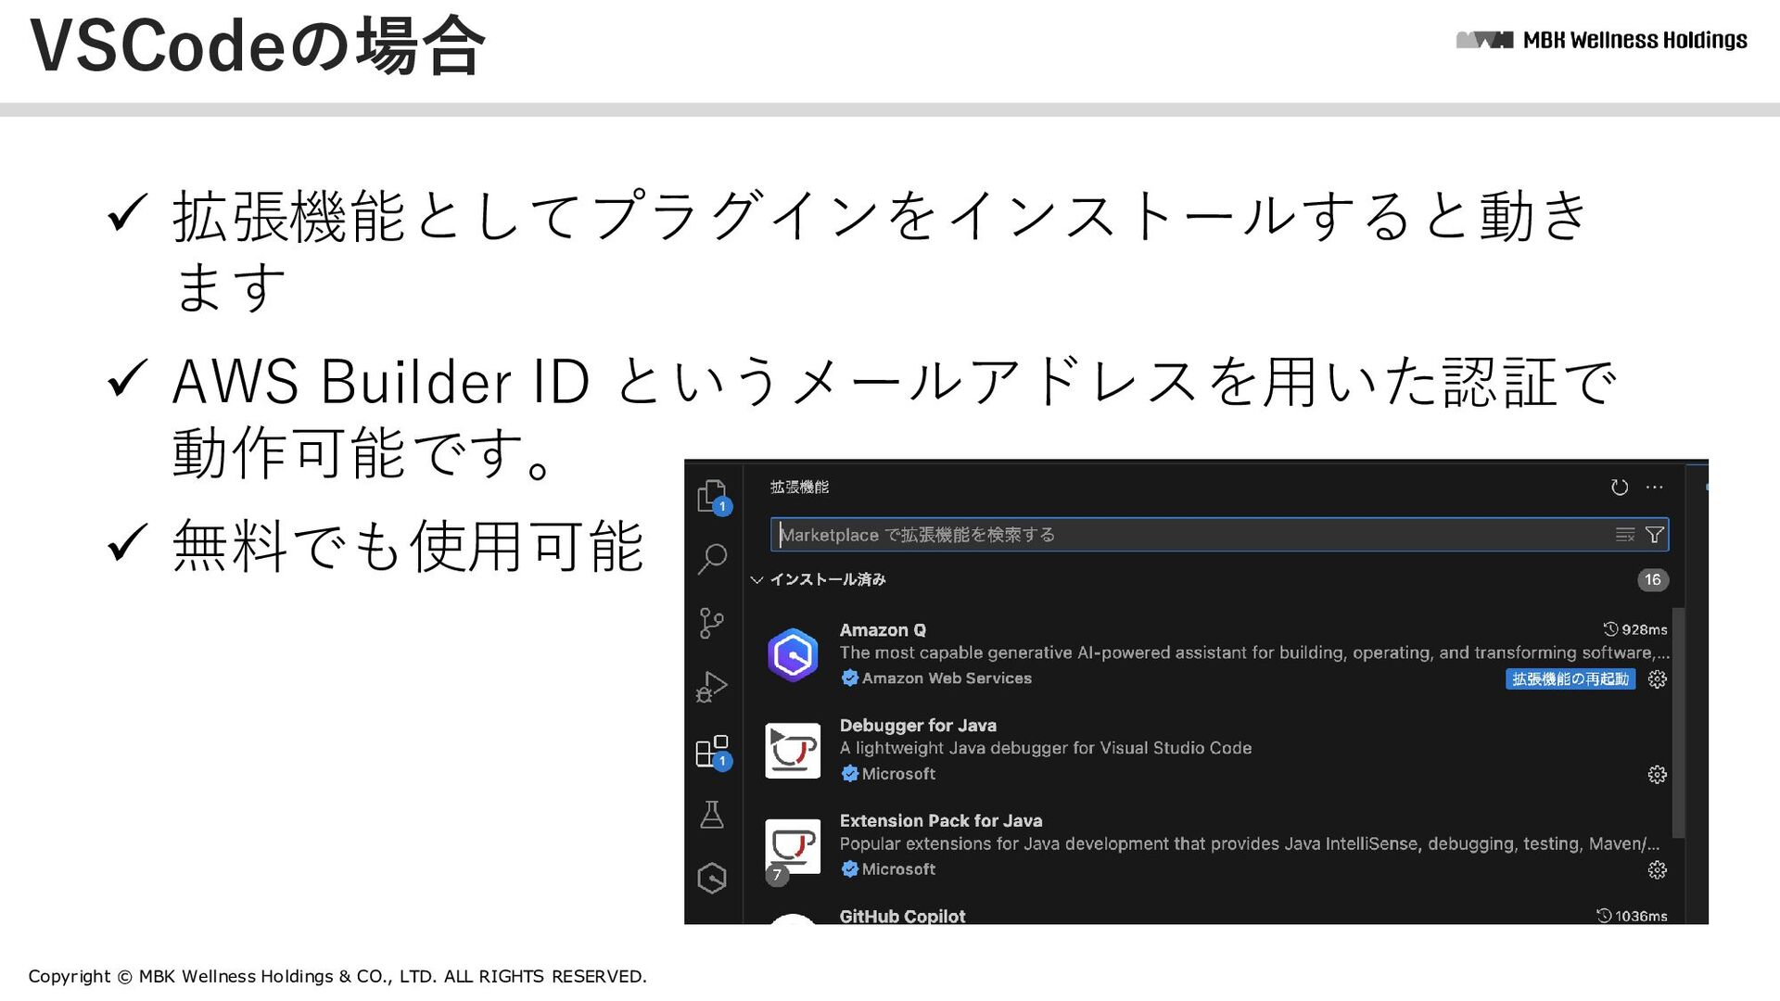Open the Search magnifier in the activity bar
This screenshot has height=1001, width=1780.
coord(712,559)
